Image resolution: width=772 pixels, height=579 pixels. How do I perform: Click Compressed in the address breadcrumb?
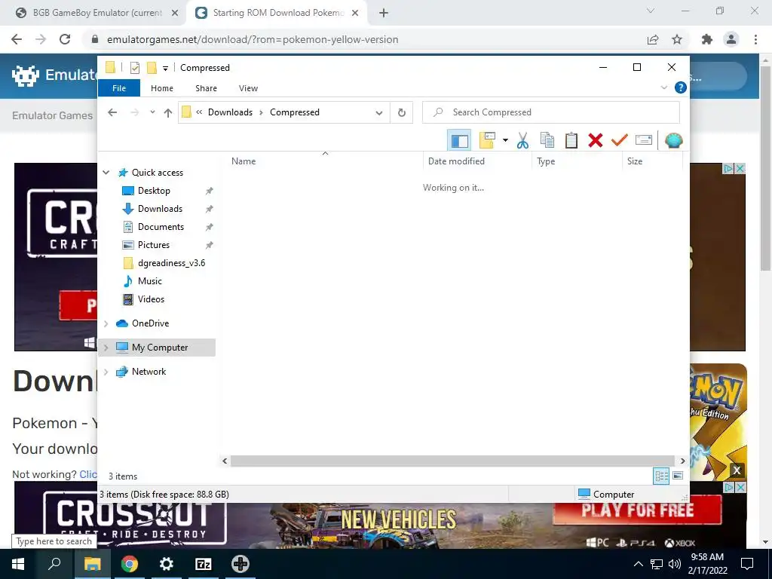pyautogui.click(x=295, y=112)
